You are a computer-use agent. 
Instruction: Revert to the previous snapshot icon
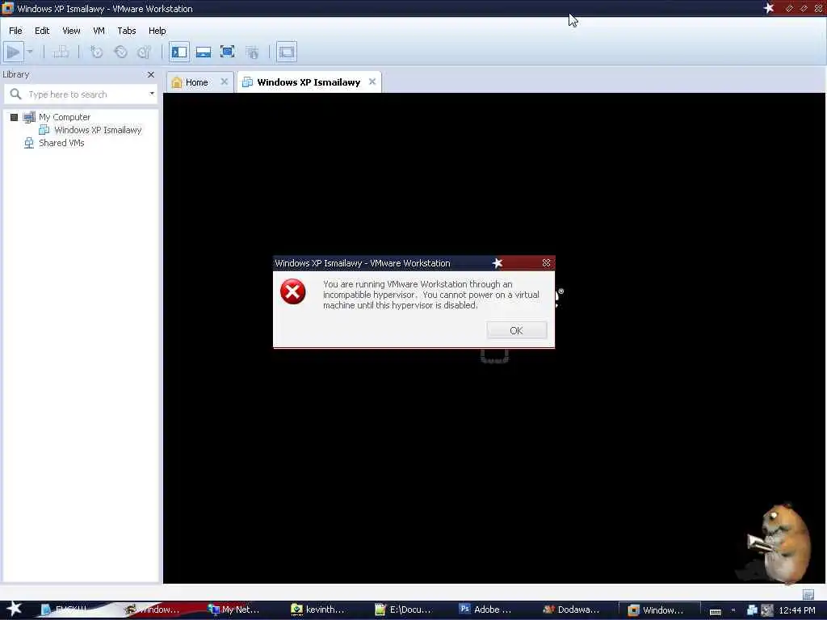121,52
